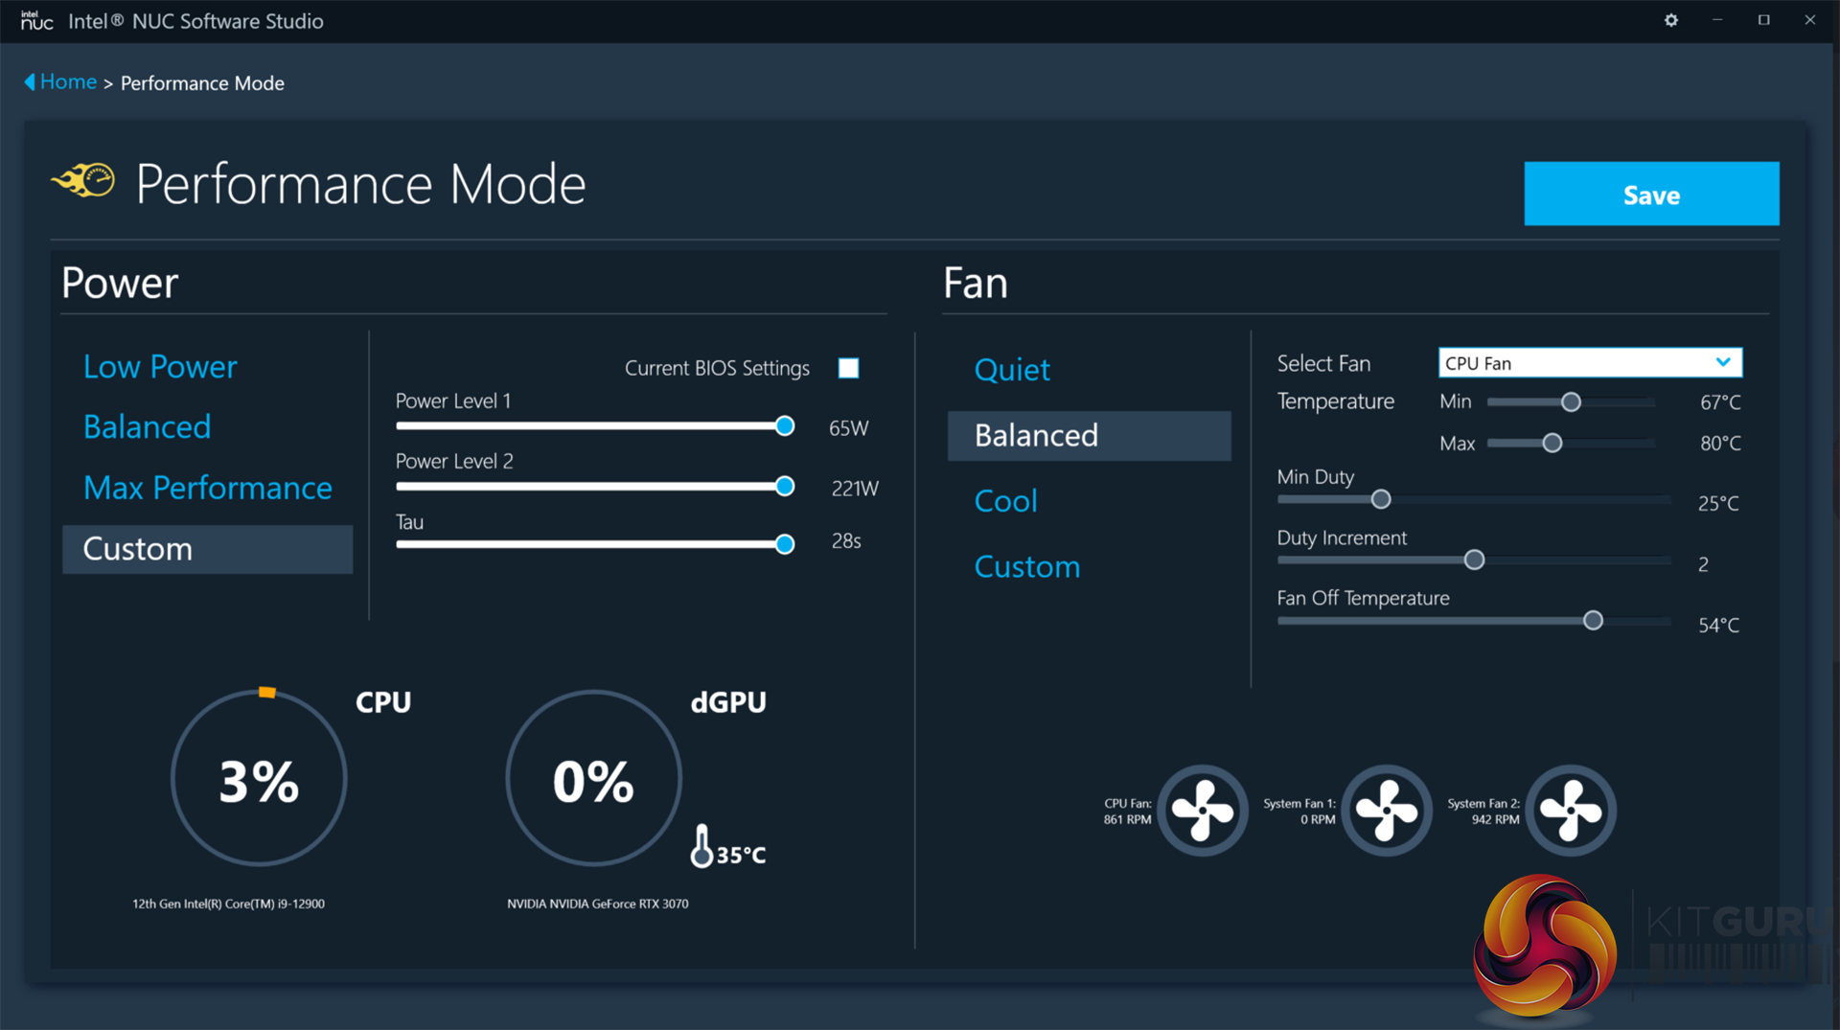Screen dimensions: 1840x1030
Task: Click the Power Level 1 slider handle
Action: [x=785, y=426]
